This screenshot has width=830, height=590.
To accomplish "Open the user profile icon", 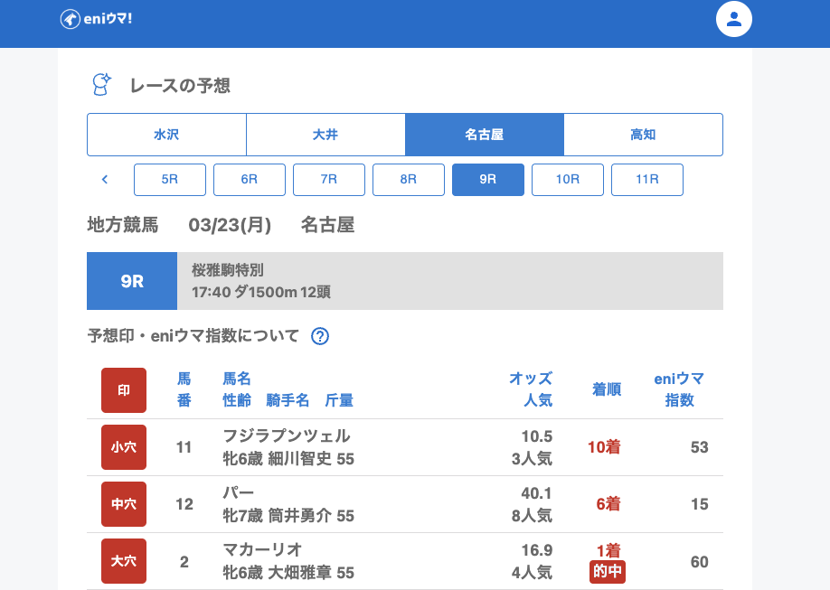I will pos(733,19).
